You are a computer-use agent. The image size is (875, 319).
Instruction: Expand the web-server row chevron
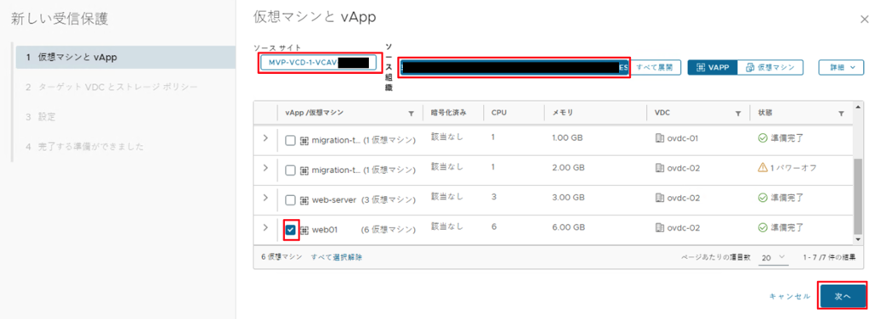pos(265,198)
